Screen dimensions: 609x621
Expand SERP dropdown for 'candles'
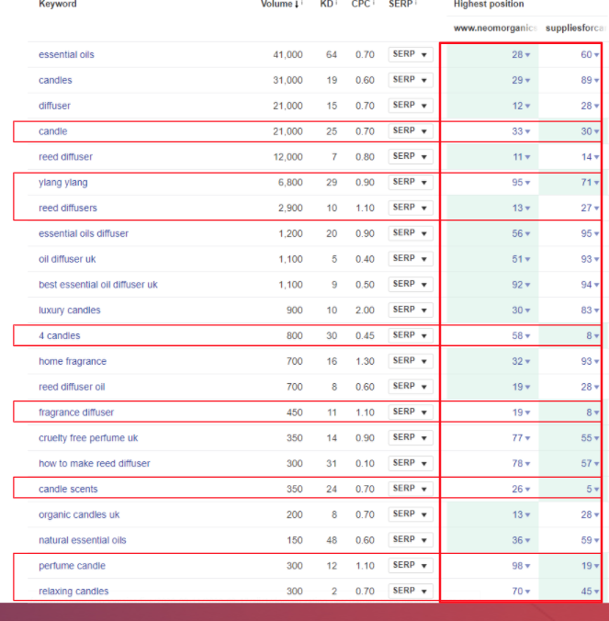point(411,80)
